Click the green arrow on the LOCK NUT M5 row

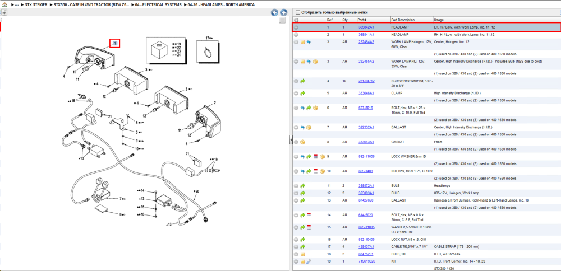coord(303,239)
